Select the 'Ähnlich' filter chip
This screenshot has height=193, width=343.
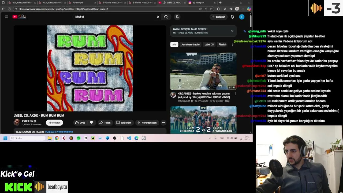[x=222, y=44]
